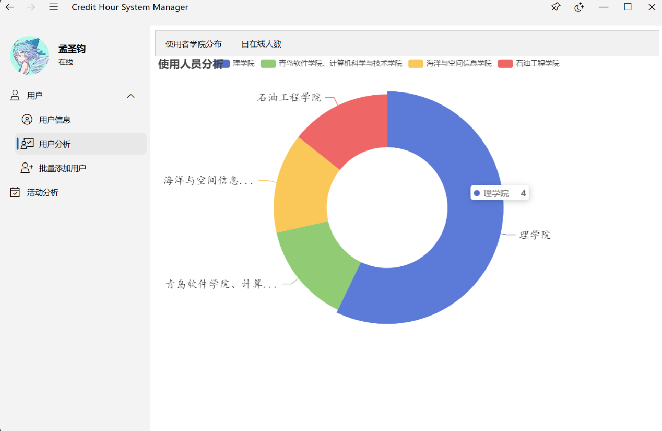The image size is (662, 431).
Task: Pin the window with pin icon
Action: (555, 7)
